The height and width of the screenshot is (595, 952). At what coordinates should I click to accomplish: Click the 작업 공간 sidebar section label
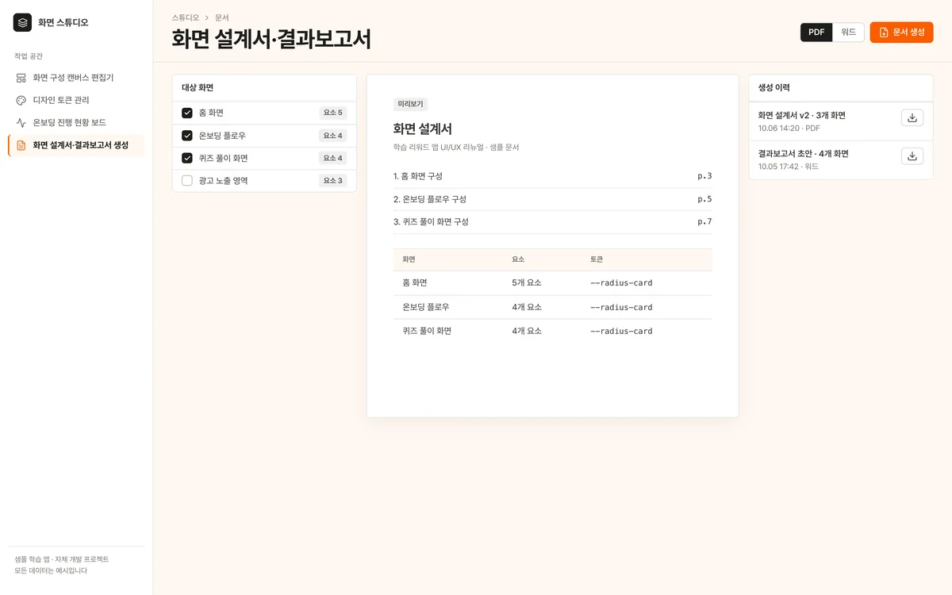click(29, 56)
